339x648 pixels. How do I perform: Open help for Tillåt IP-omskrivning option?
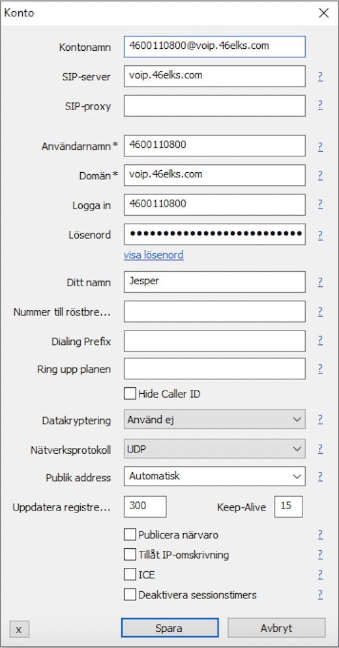(x=320, y=555)
